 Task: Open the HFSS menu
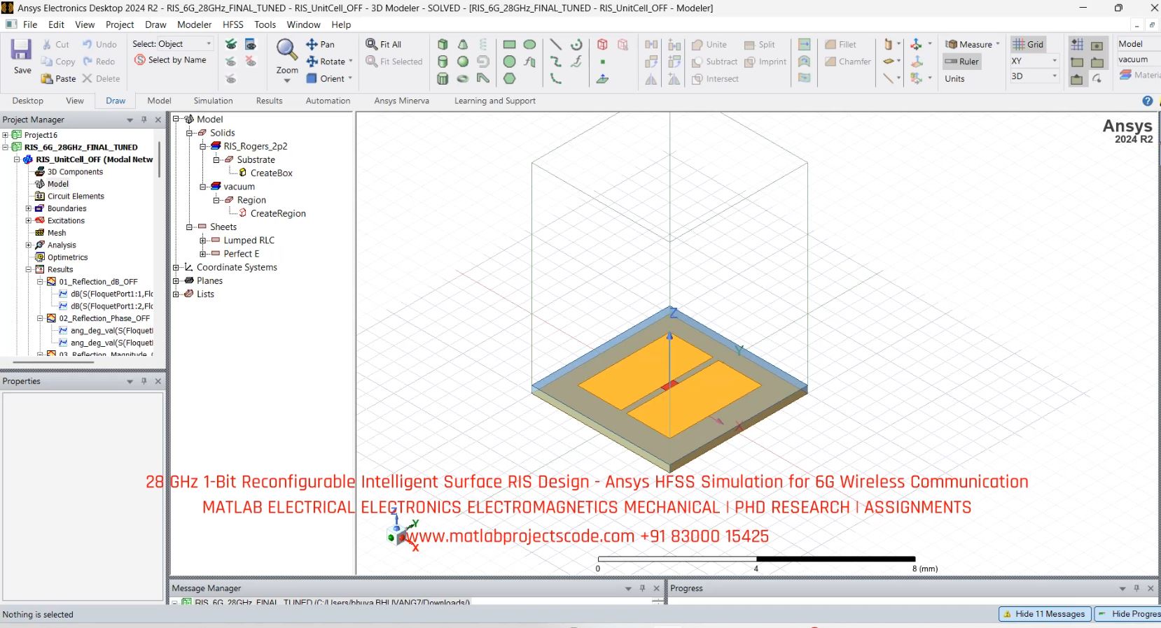click(233, 24)
